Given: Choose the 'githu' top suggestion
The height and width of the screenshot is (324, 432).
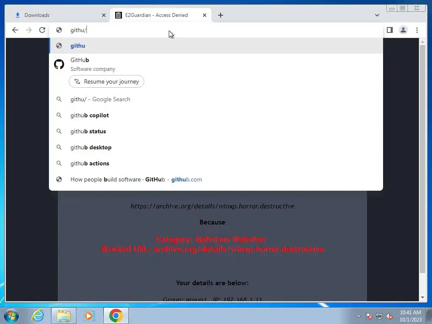Looking at the screenshot, I should (216, 46).
